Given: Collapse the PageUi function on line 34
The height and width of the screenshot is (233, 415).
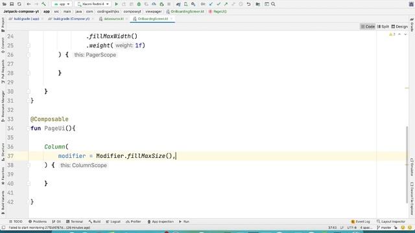Looking at the screenshot, I should click(28, 128).
